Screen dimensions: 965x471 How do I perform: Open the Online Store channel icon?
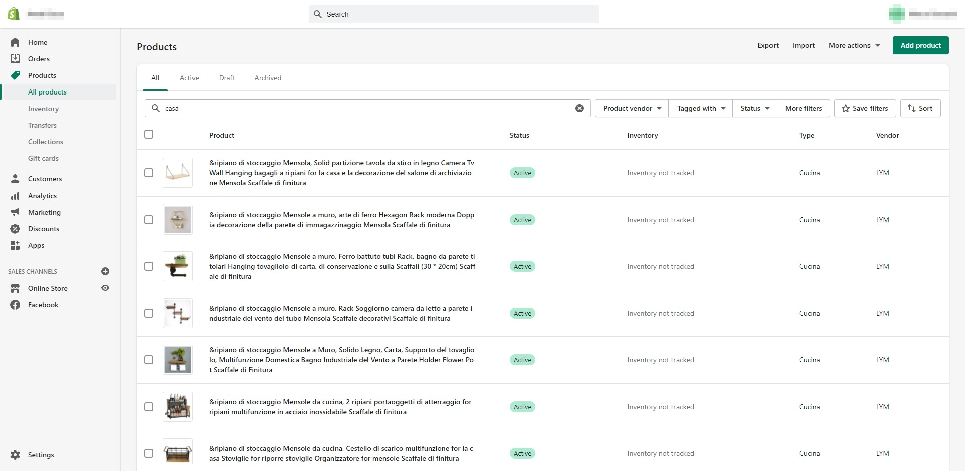[15, 288]
